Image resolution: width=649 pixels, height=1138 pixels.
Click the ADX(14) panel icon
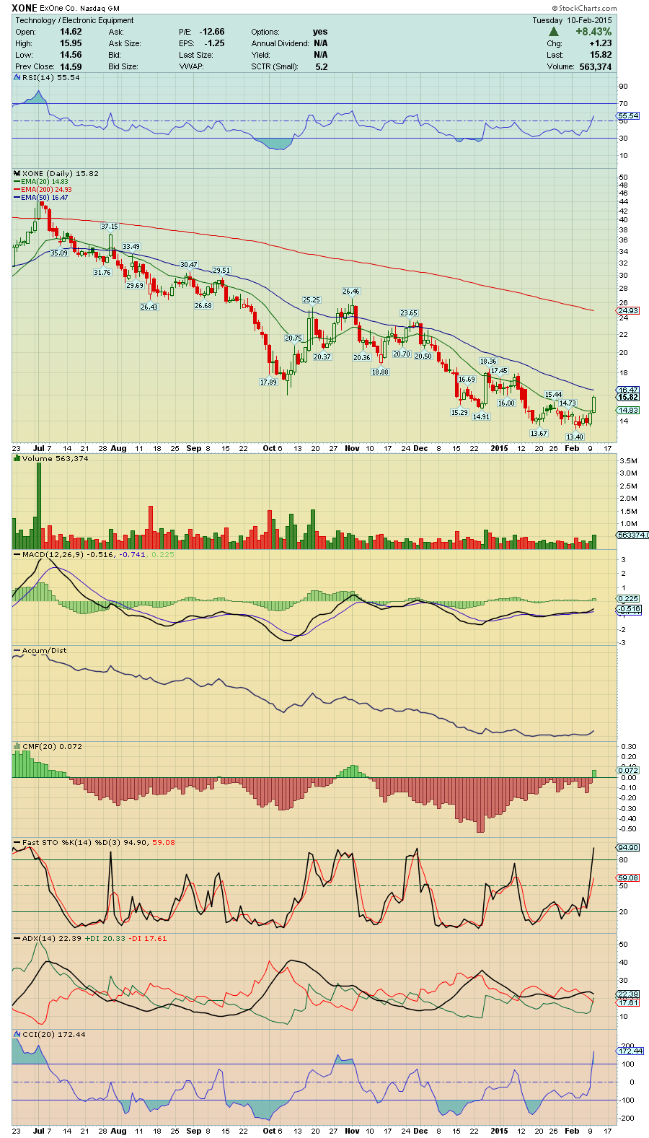(x=17, y=938)
